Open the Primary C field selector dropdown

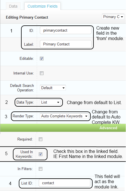[x=113, y=17]
